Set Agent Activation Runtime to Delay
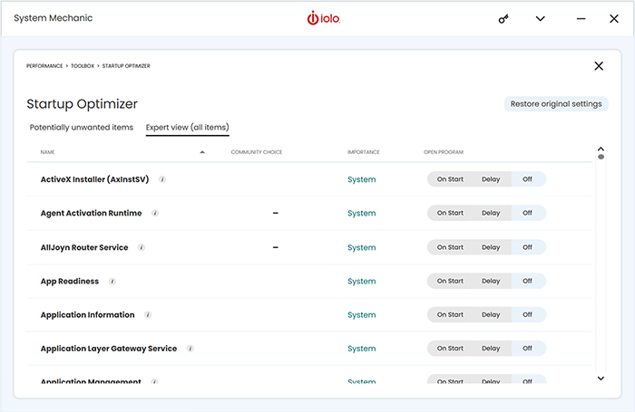This screenshot has height=412, width=635. coord(491,213)
